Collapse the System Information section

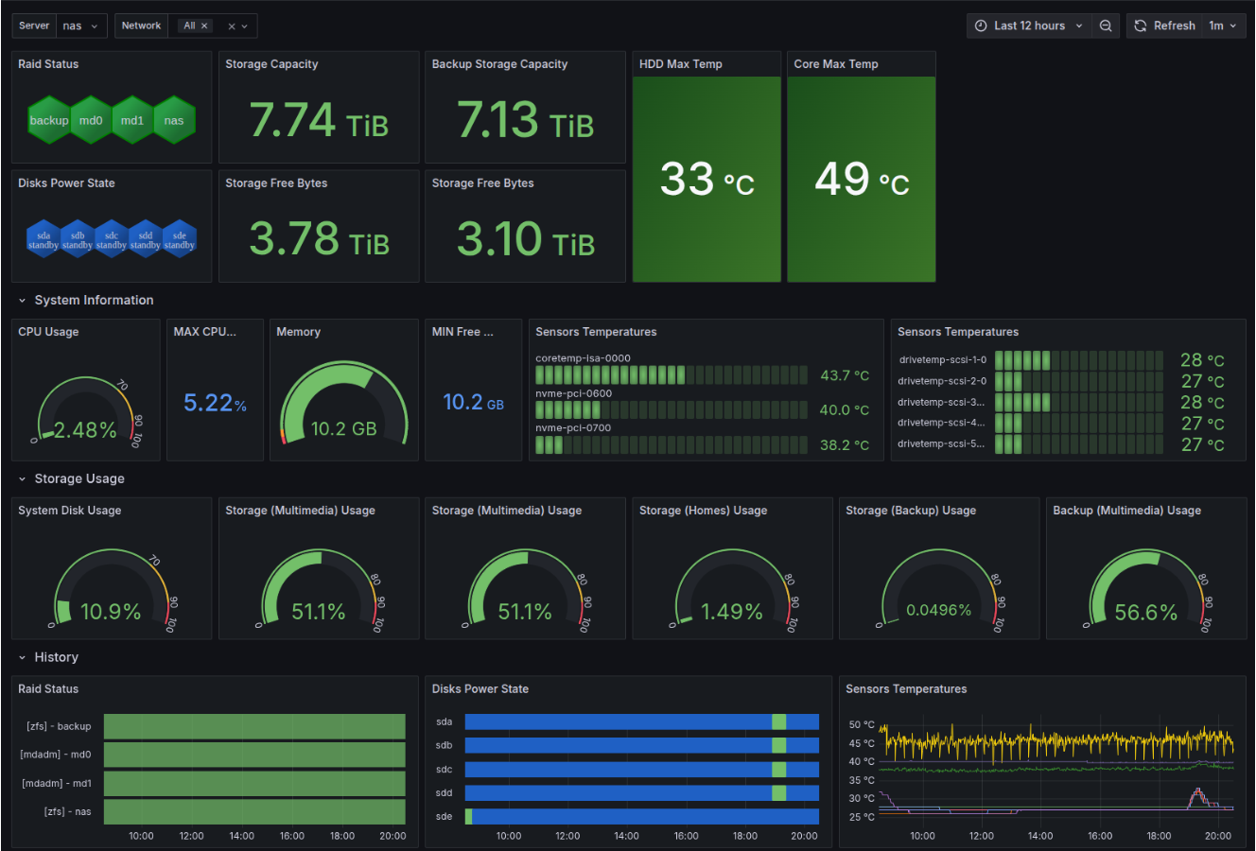93,300
